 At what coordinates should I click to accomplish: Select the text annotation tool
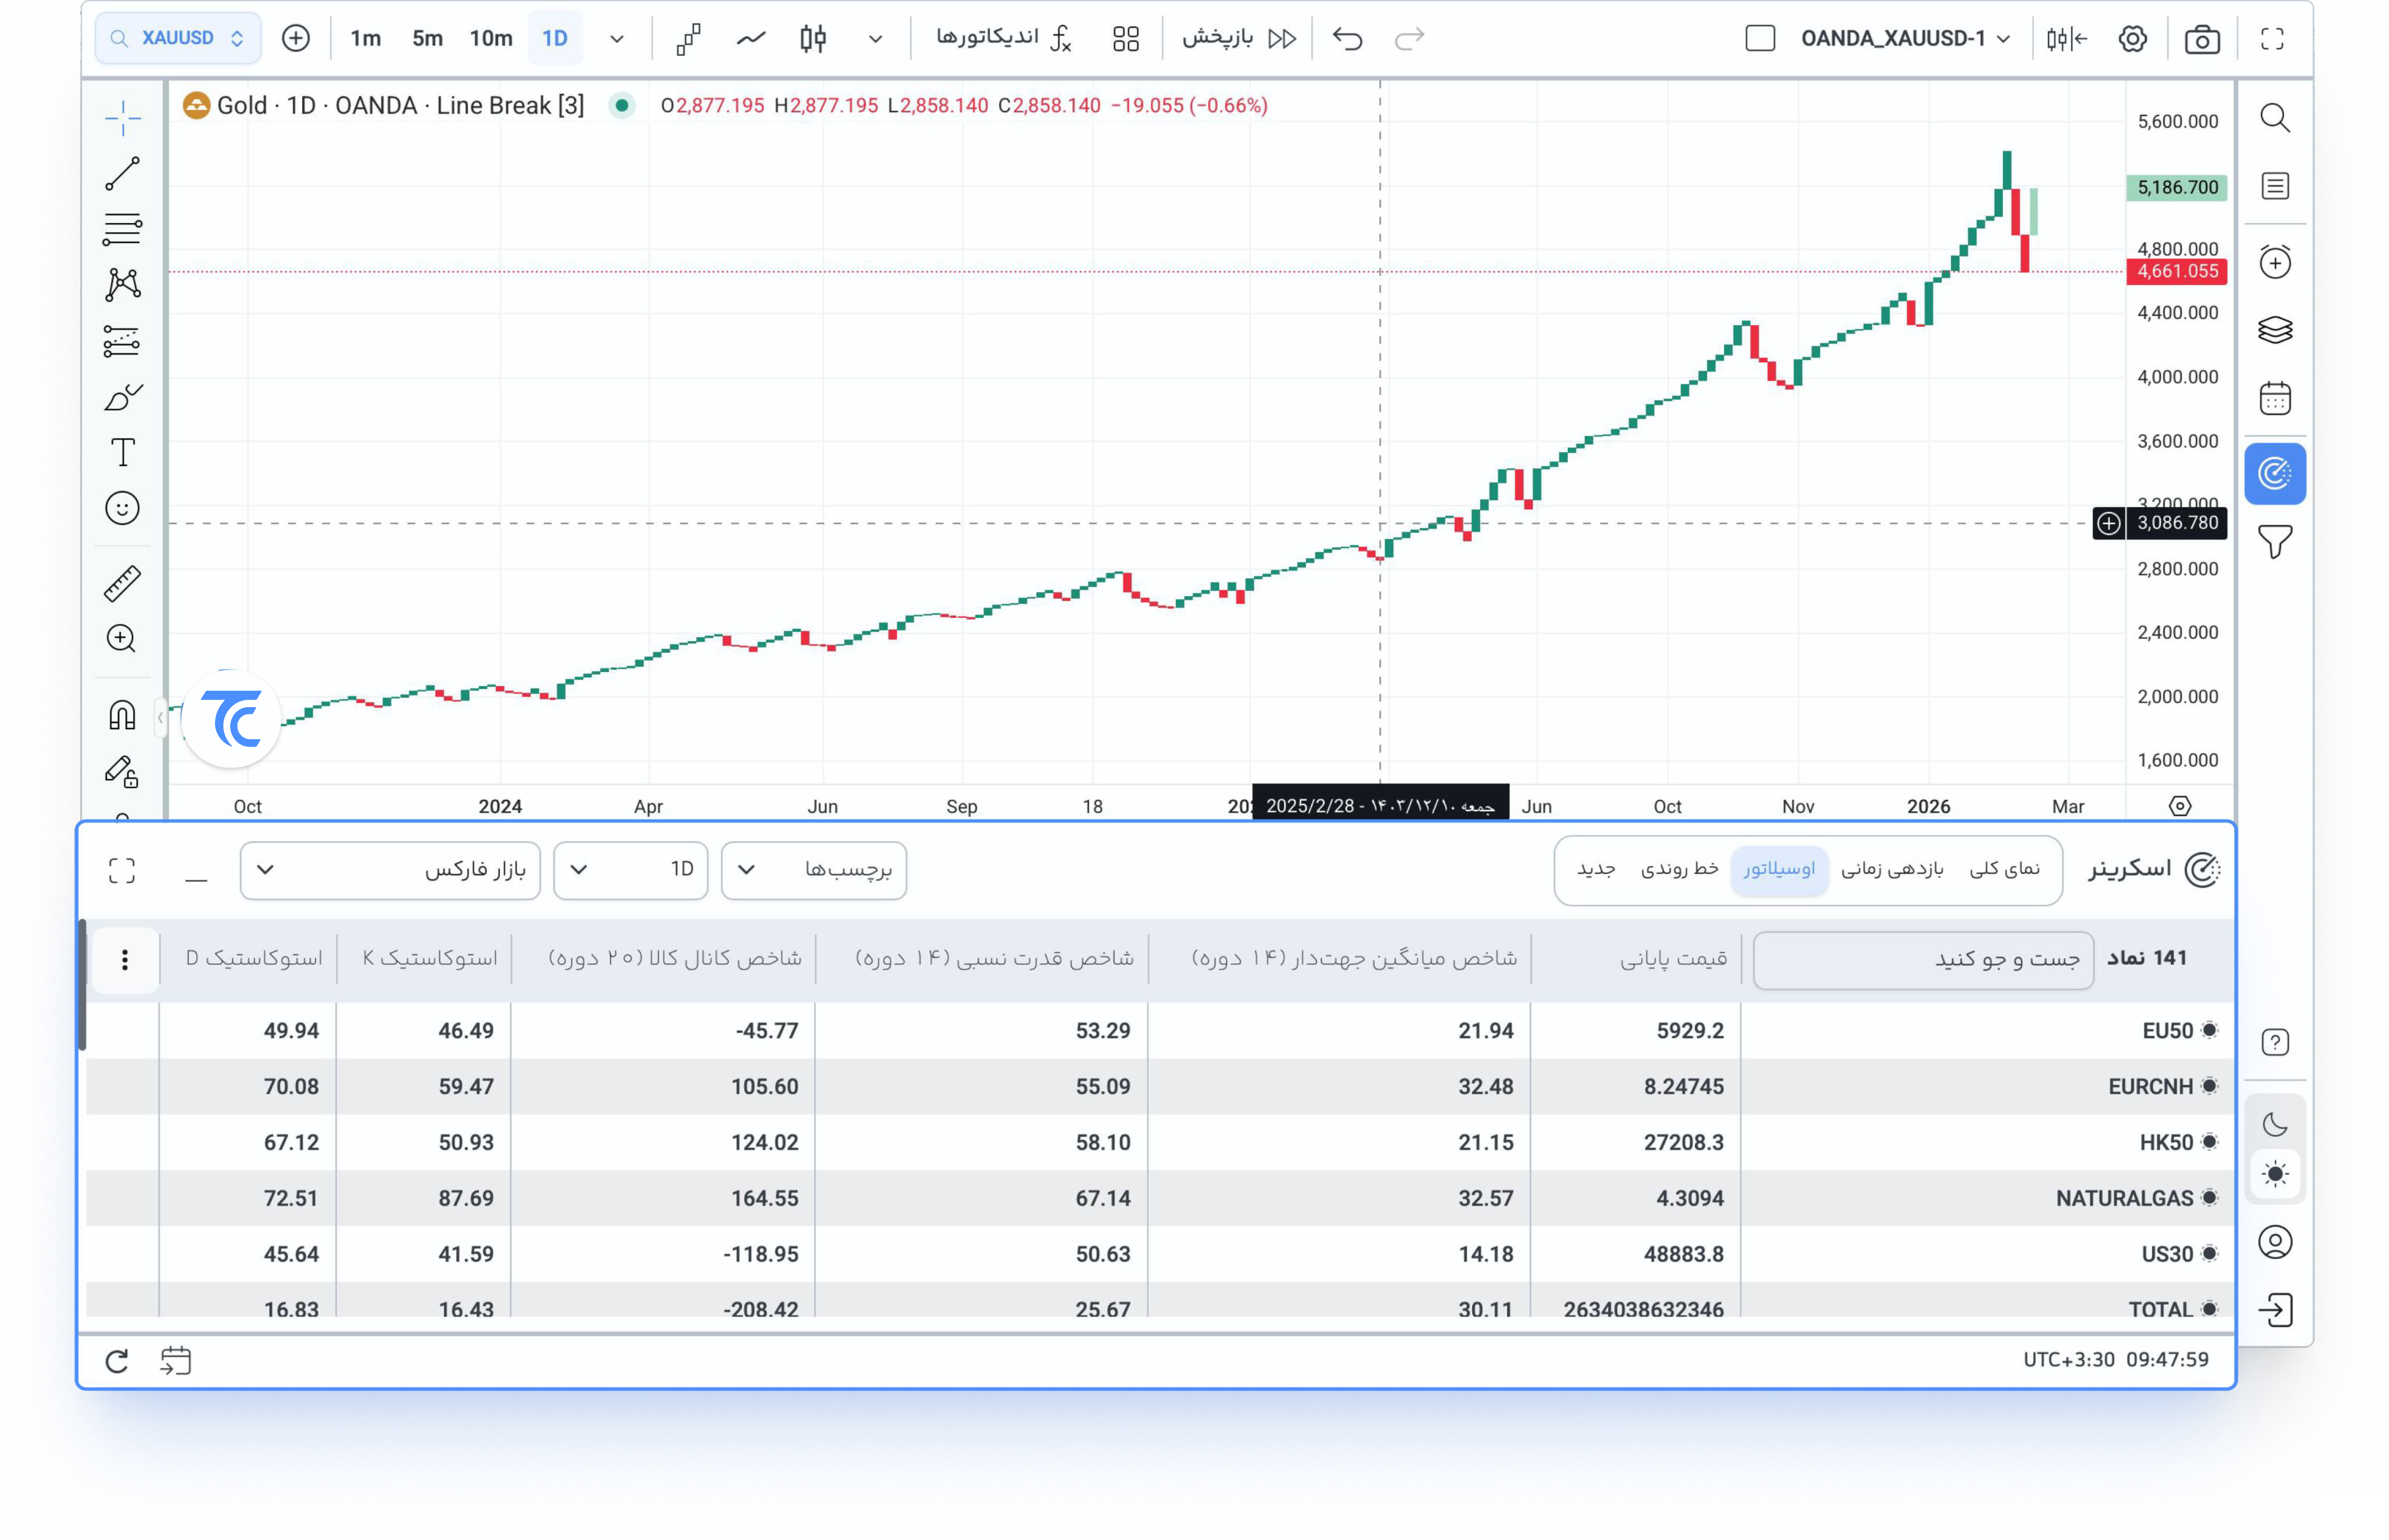pos(122,453)
